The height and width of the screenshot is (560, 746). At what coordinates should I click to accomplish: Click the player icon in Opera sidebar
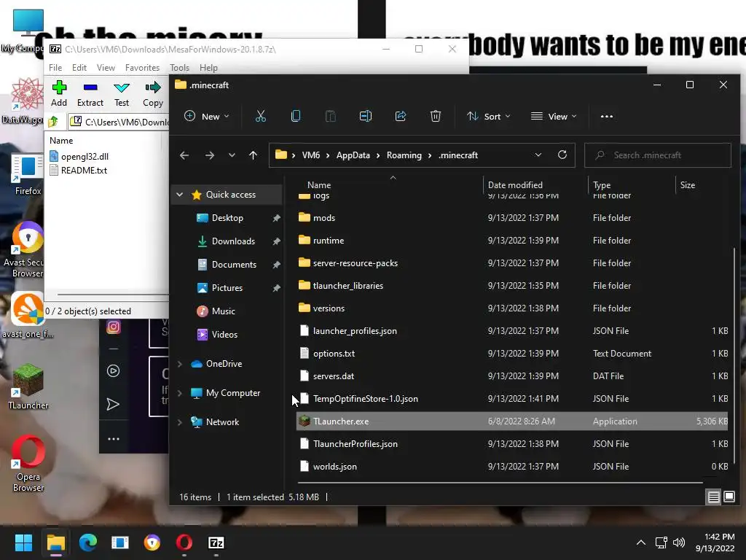113,371
